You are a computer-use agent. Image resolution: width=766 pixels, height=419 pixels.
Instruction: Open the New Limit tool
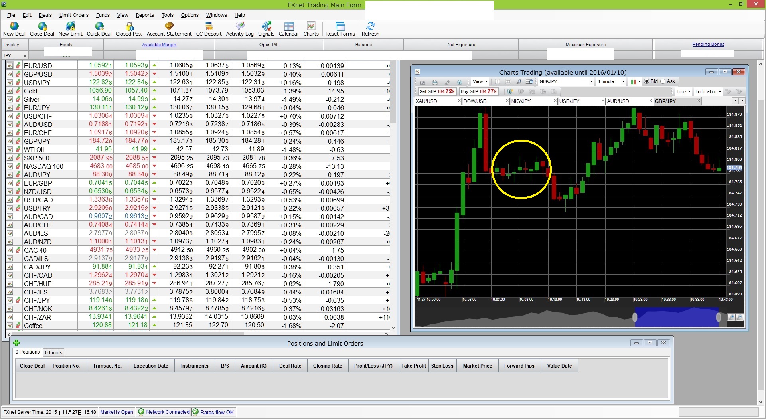71,29
